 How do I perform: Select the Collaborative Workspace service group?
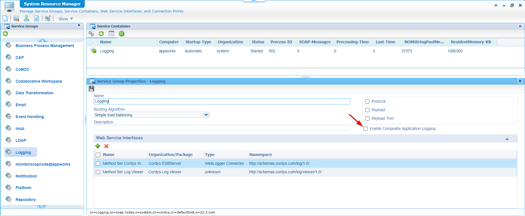coord(39,81)
